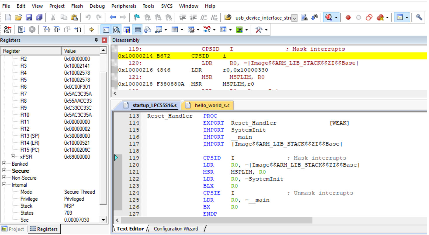Click the RST reset CPU icon
Image resolution: width=429 pixels, height=235 pixels.
point(8,29)
